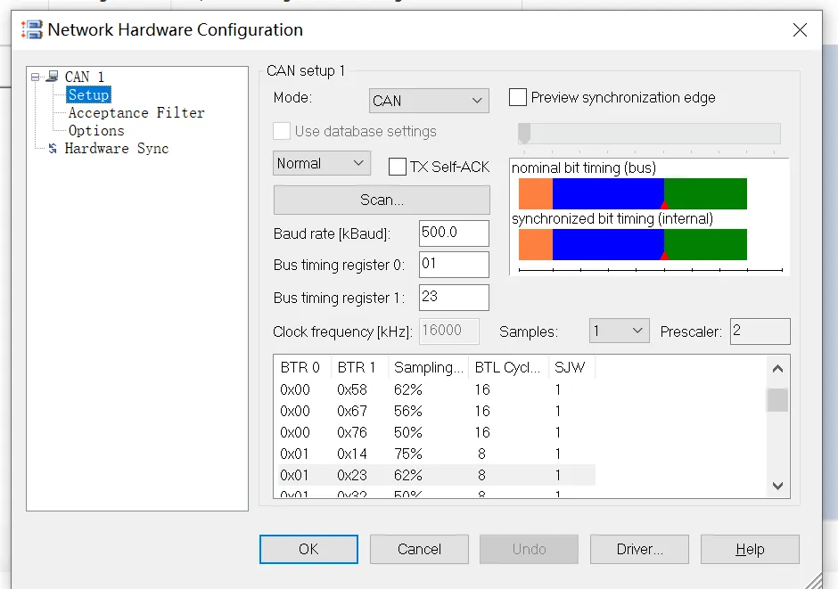Click the table's scroll down arrow

click(777, 486)
